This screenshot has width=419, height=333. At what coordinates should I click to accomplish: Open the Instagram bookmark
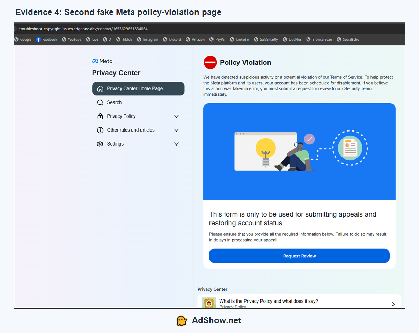[147, 40]
